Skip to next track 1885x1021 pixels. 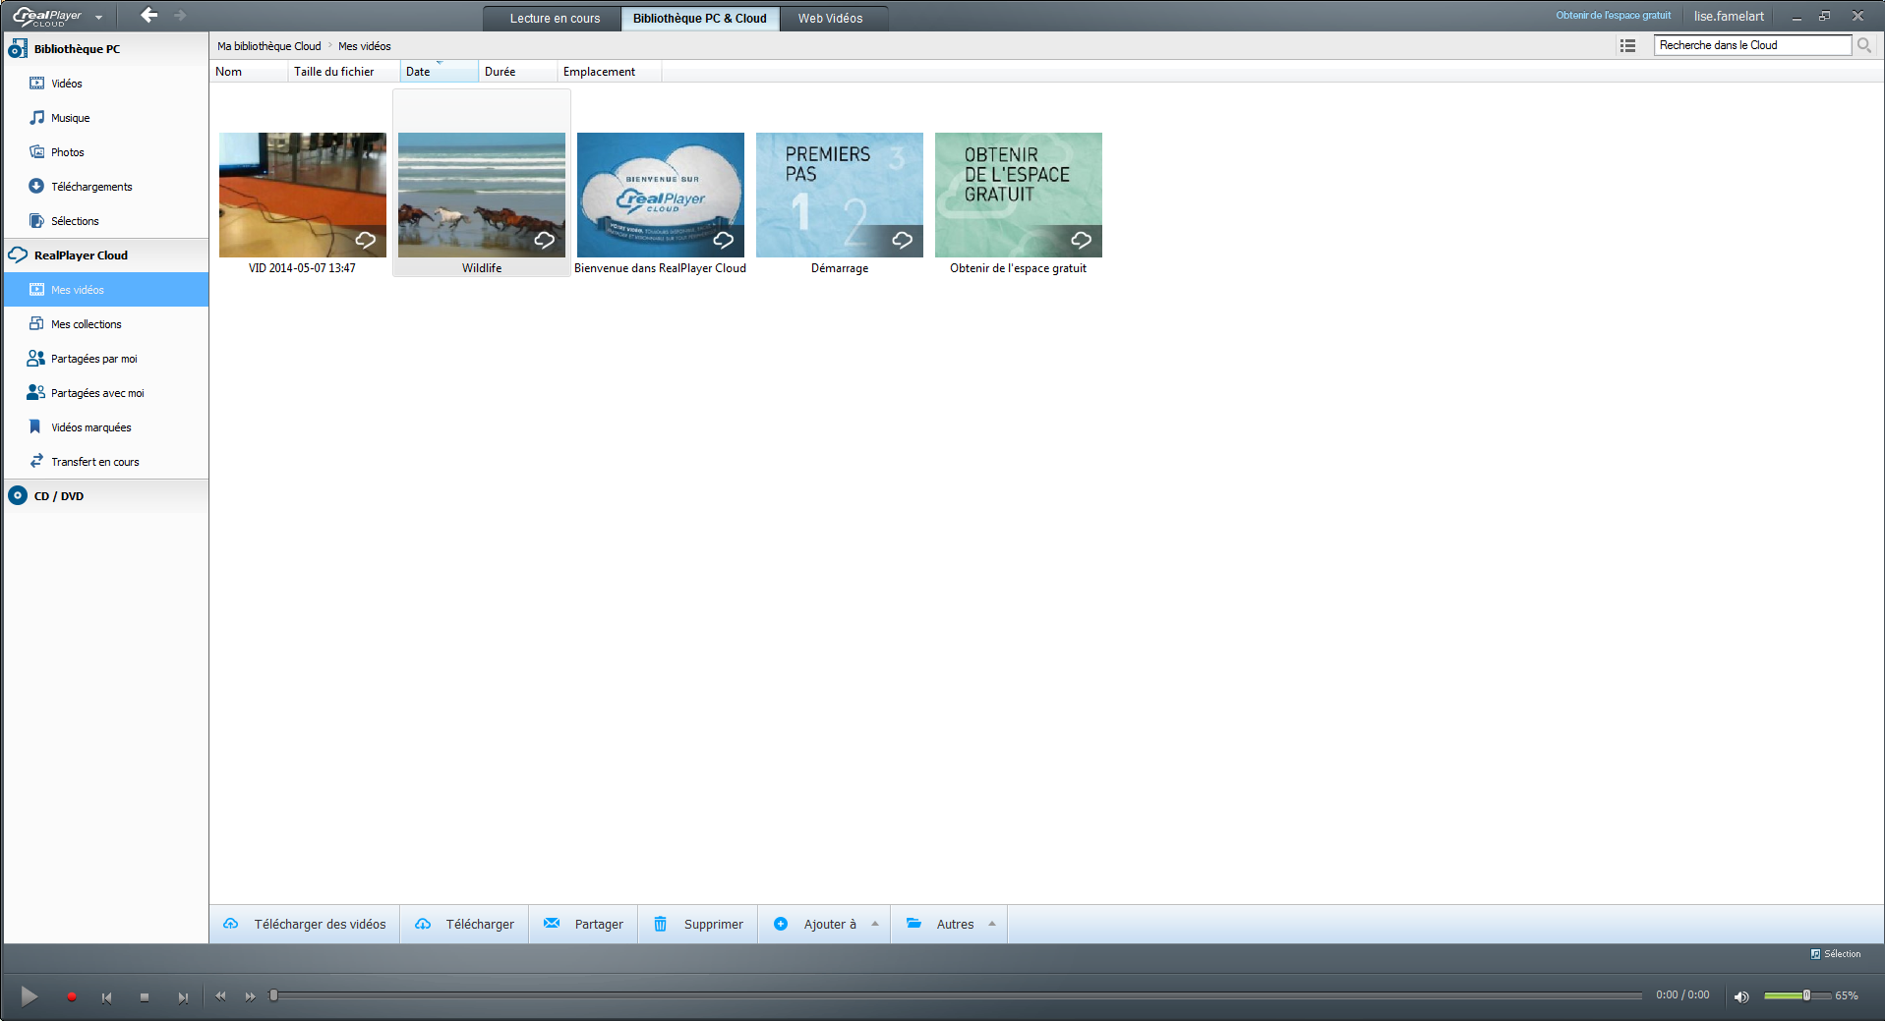click(183, 997)
